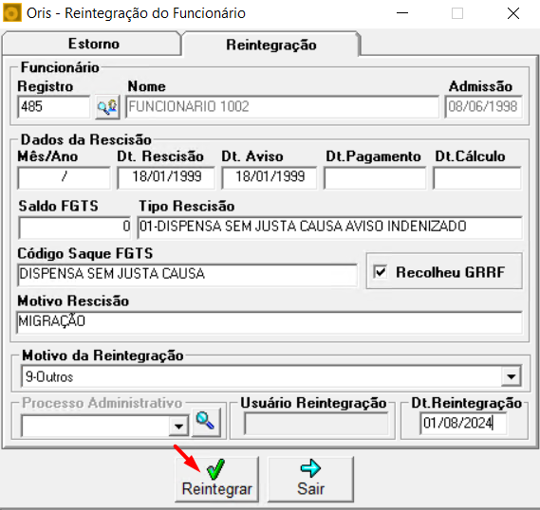Close the Oris window
Viewport: 540px width, 510px height.
point(513,13)
